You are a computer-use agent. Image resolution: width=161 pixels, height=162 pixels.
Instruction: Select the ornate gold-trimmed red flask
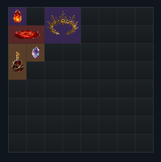point(17,61)
